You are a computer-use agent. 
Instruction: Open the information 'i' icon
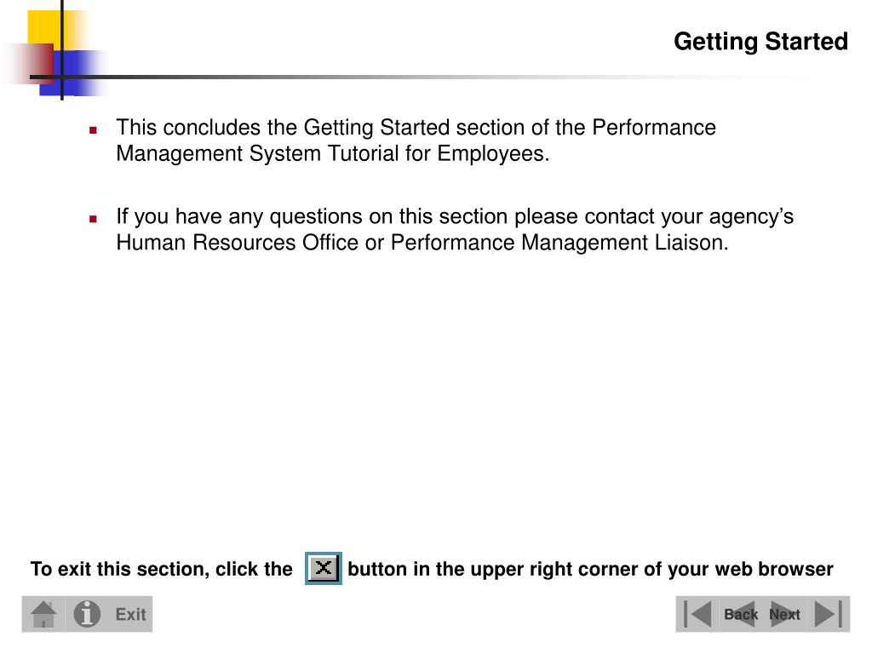[x=87, y=614]
